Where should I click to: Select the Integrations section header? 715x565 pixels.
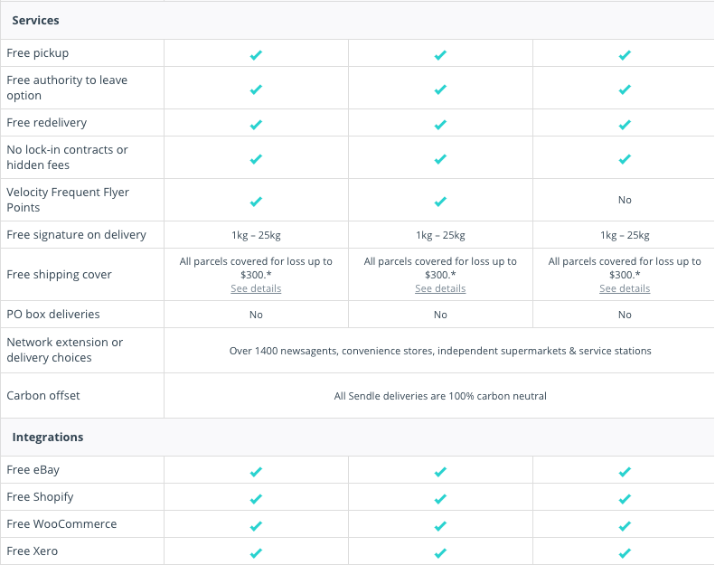pos(48,438)
